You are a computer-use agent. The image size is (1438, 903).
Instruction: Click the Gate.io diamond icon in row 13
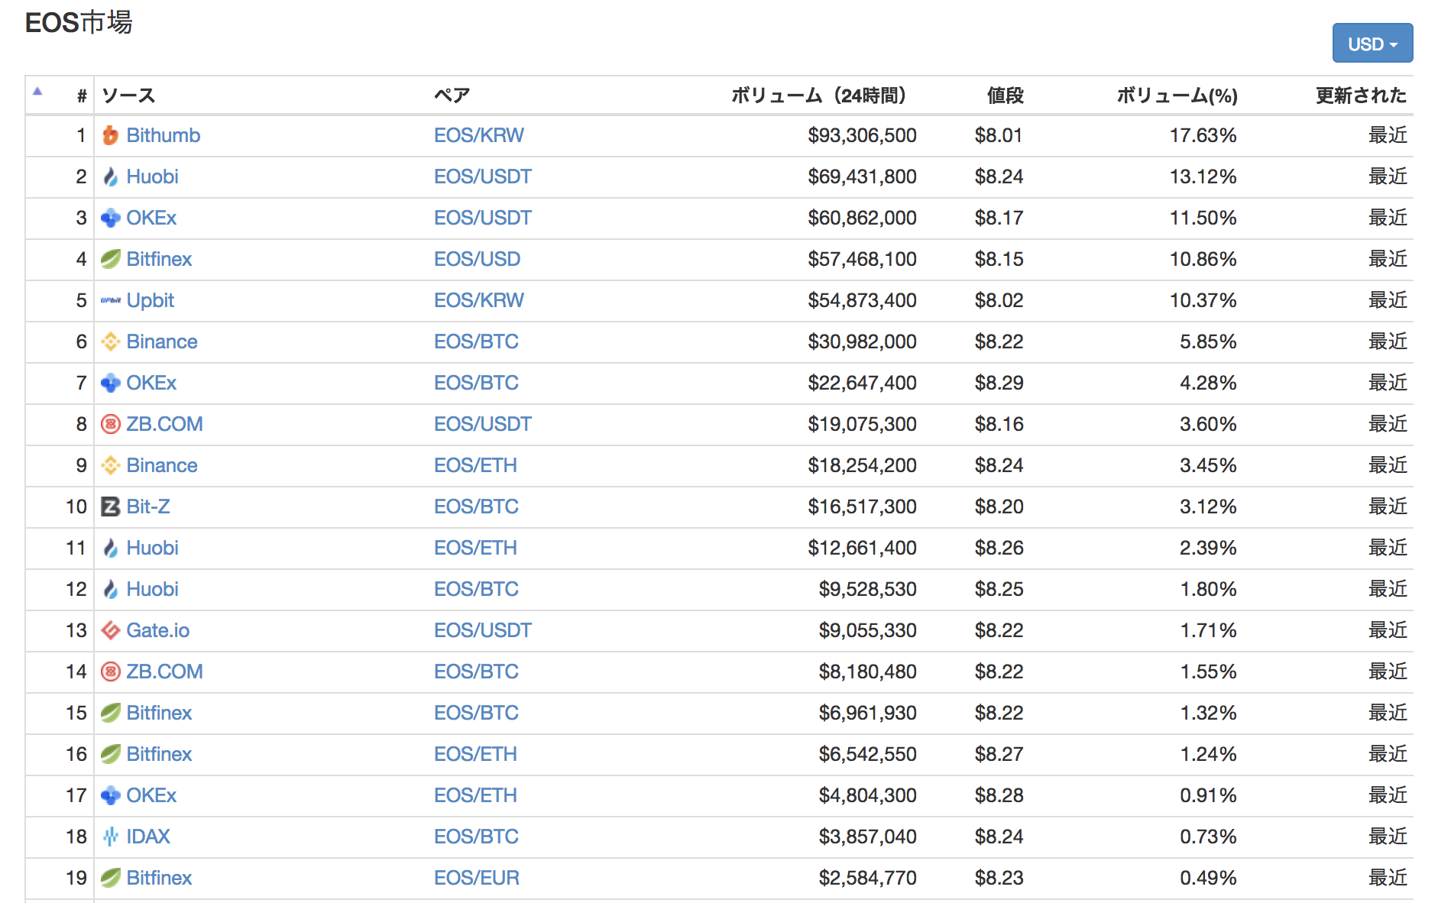coord(111,630)
